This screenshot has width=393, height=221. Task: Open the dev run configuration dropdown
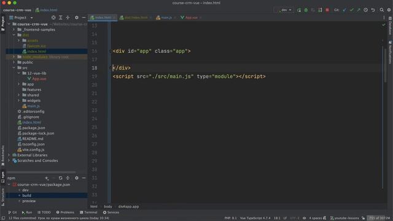coord(285,10)
